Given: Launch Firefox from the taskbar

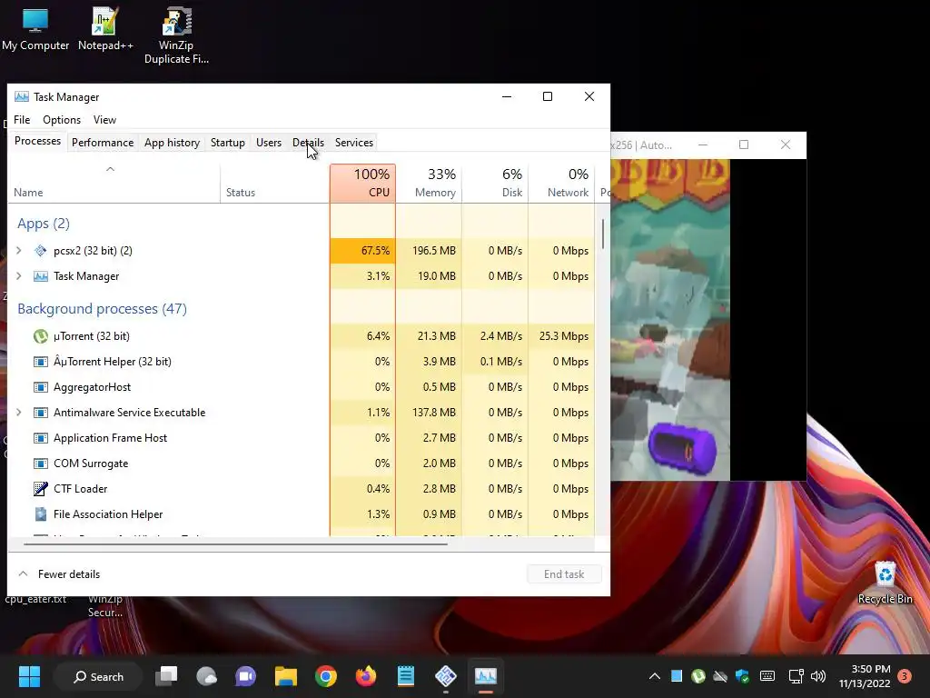Looking at the screenshot, I should pos(365,676).
